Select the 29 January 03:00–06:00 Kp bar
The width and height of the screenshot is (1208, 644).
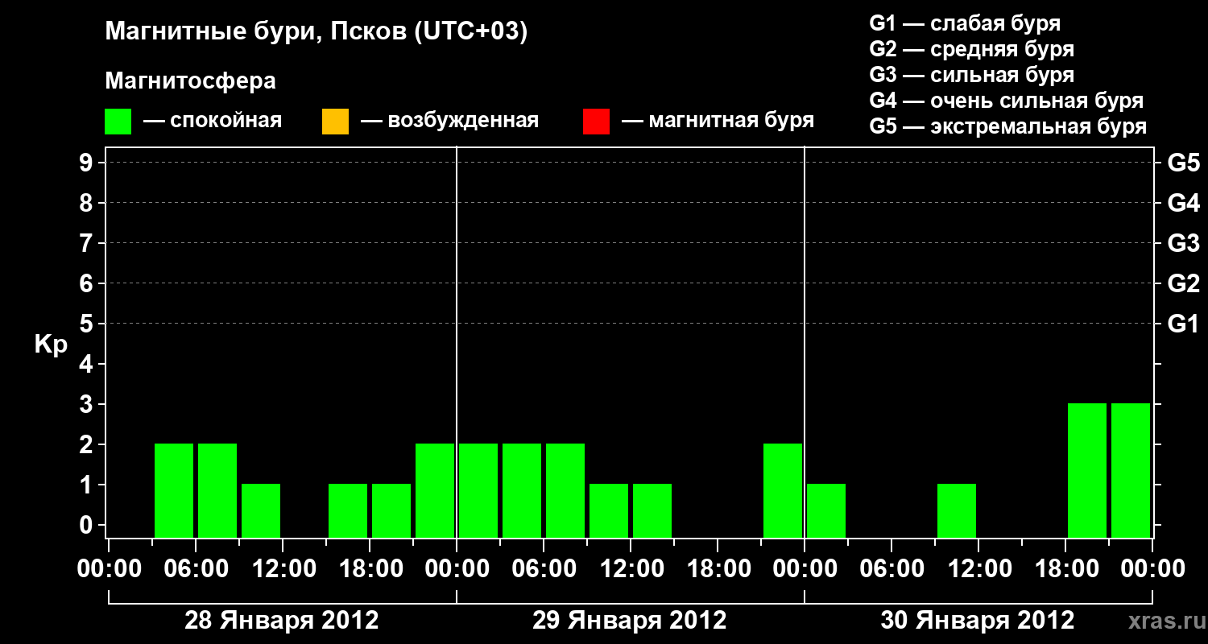click(x=522, y=490)
